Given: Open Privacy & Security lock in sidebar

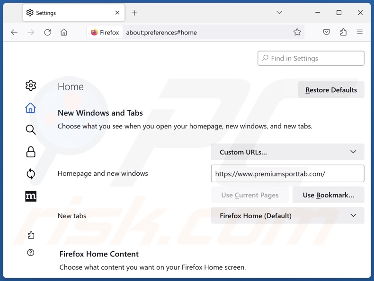Looking at the screenshot, I should tap(30, 152).
